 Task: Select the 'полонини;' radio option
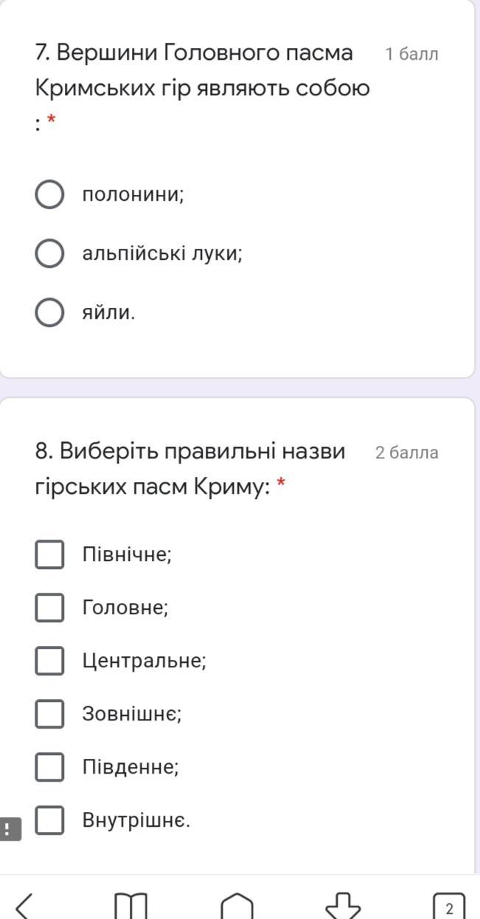49,195
